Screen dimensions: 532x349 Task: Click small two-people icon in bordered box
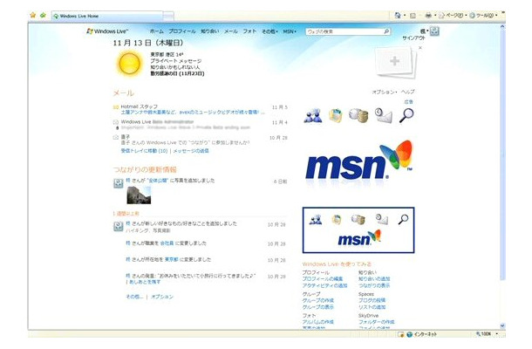pyautogui.click(x=316, y=220)
